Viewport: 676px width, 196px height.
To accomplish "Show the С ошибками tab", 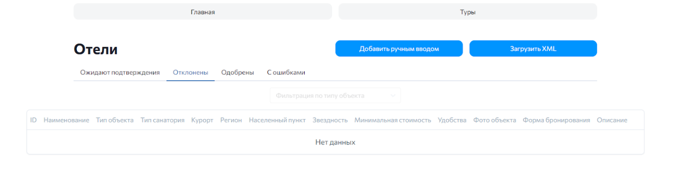I will pos(286,73).
